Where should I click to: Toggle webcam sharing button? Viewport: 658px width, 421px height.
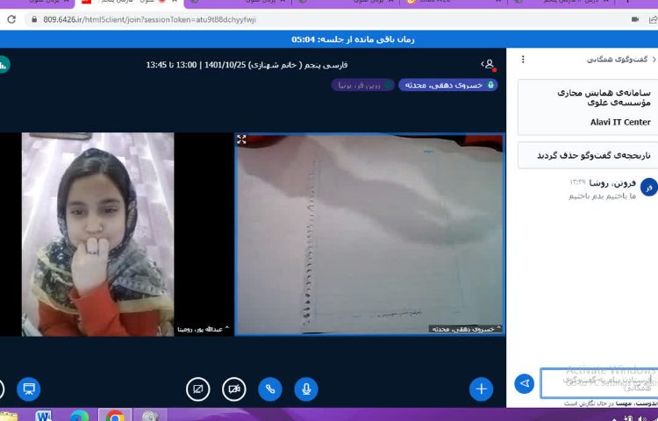[233, 388]
